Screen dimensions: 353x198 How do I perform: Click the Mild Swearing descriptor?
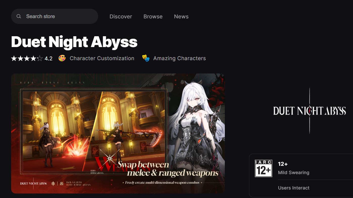[x=293, y=173]
